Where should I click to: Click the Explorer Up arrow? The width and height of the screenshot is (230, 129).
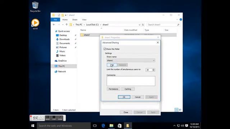tap(66, 25)
